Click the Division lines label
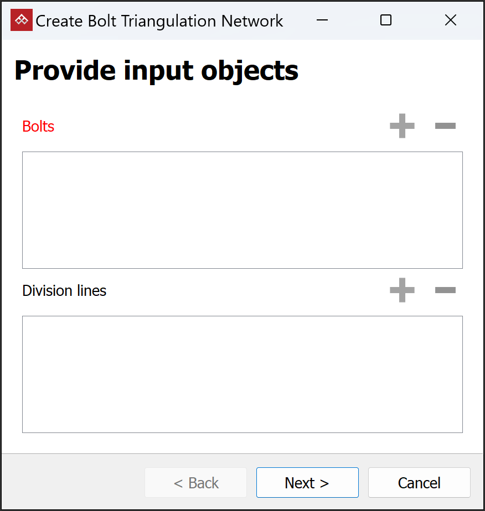 (x=64, y=291)
